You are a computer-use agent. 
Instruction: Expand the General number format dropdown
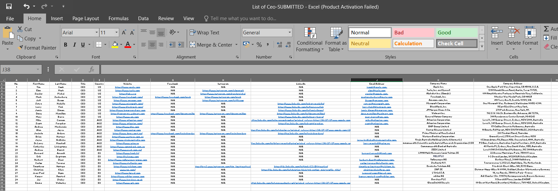[x=290, y=32]
